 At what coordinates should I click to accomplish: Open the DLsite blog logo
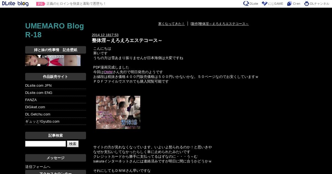tap(15, 4)
